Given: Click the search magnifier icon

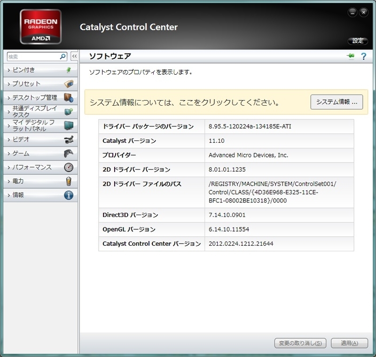Looking at the screenshot, I should [x=63, y=56].
